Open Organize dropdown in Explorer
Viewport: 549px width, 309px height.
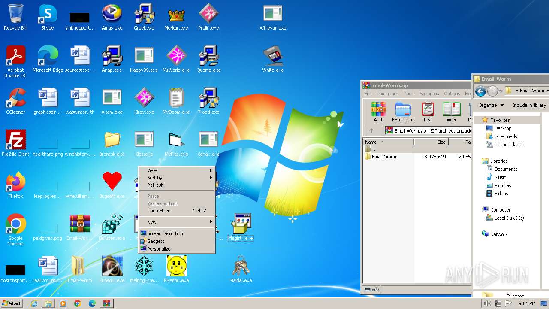tap(491, 105)
